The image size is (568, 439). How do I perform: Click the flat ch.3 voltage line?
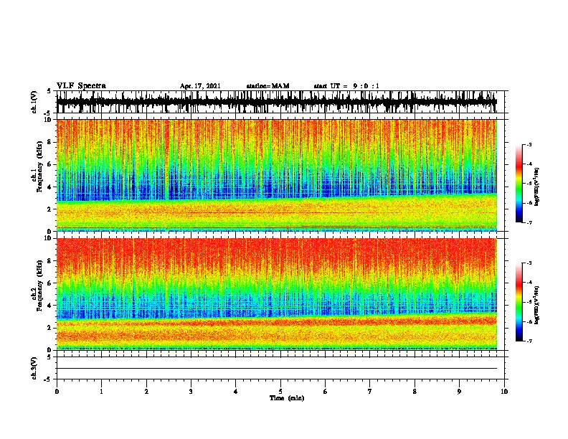tap(276, 369)
